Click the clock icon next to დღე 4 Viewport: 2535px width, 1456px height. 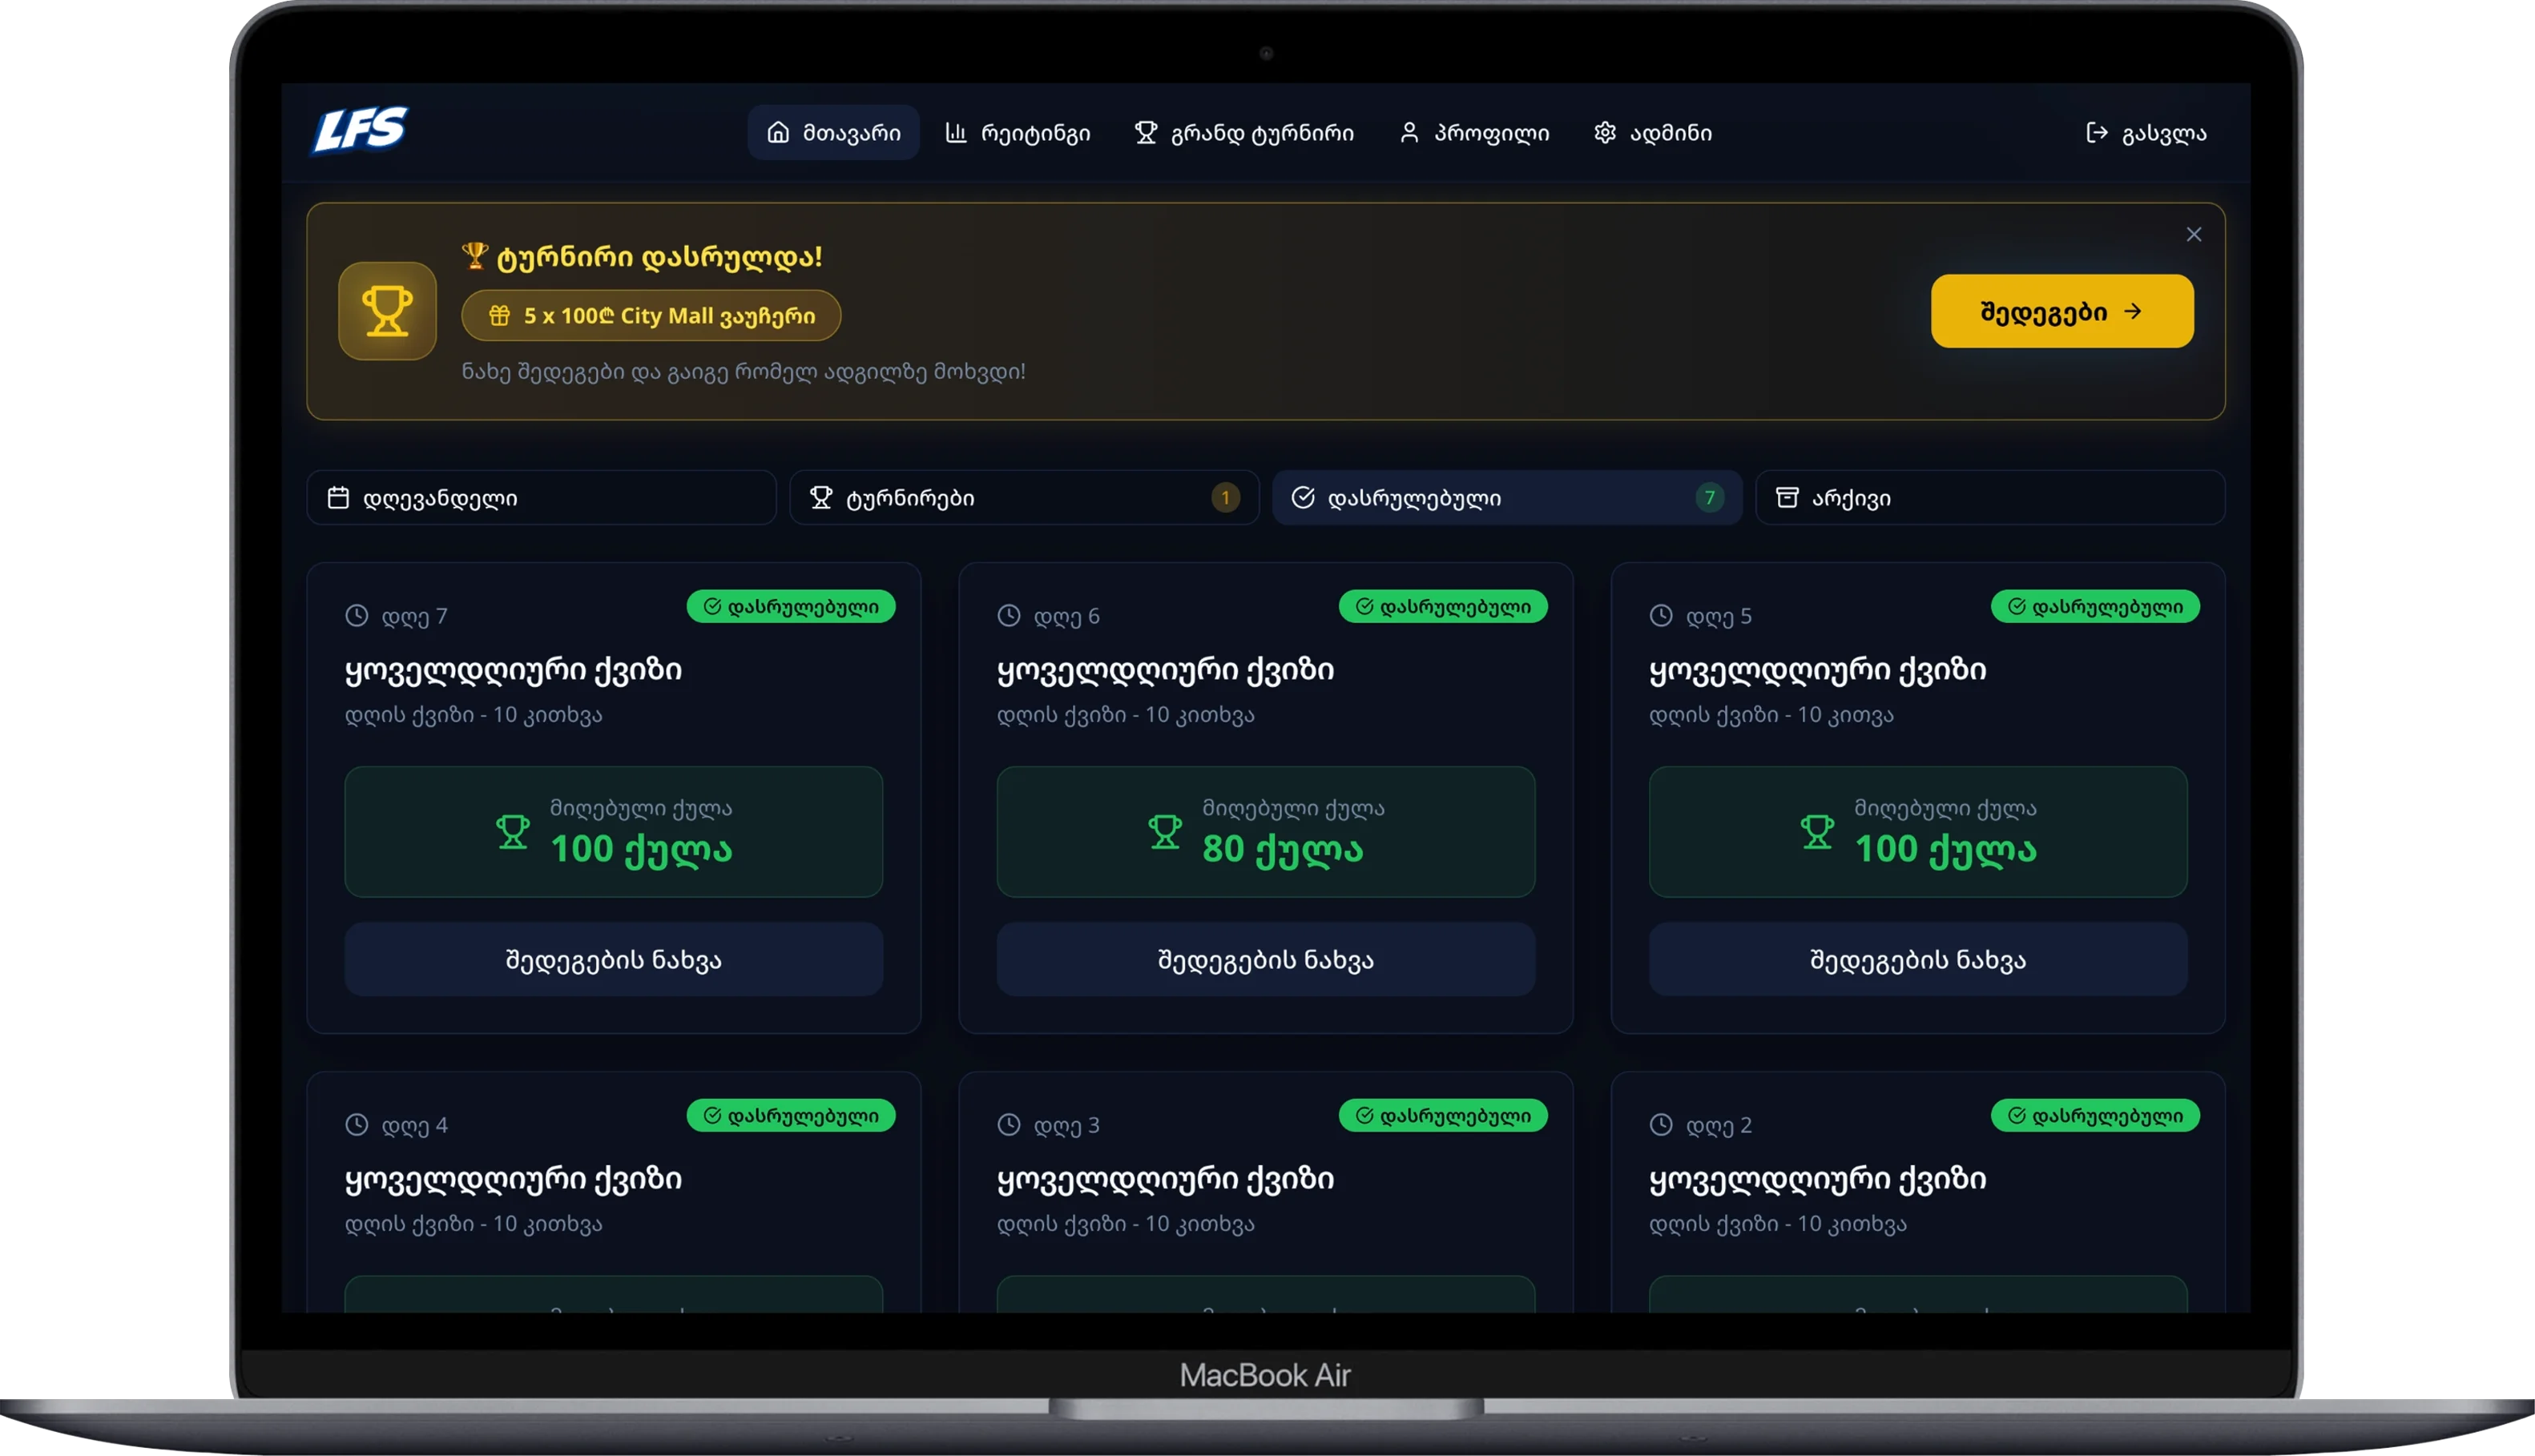(357, 1125)
